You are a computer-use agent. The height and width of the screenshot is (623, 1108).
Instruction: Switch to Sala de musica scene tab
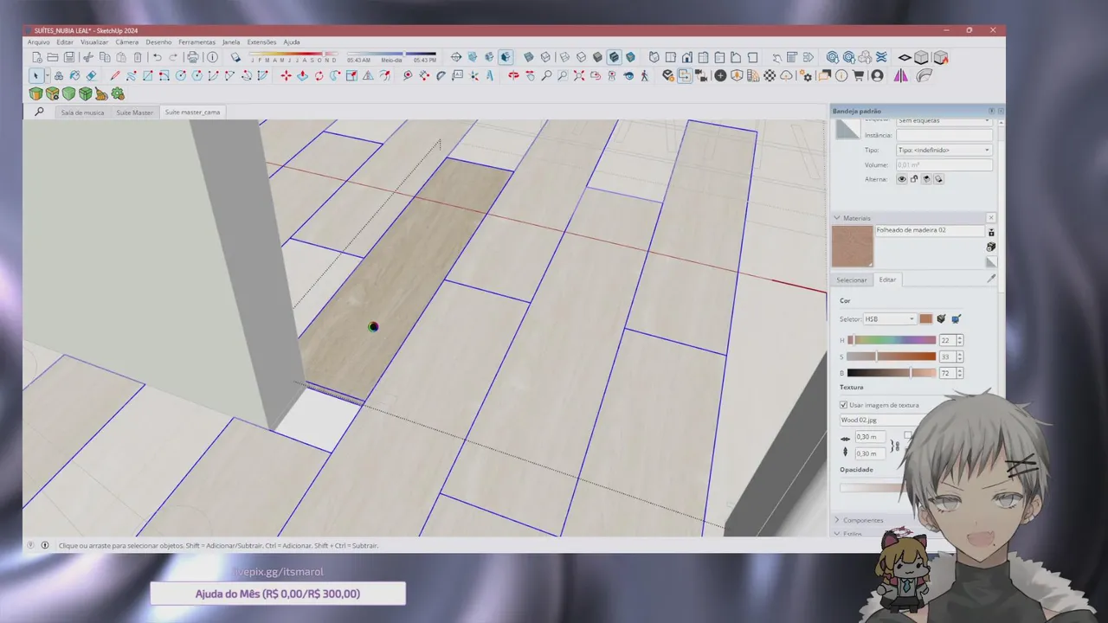click(x=82, y=112)
